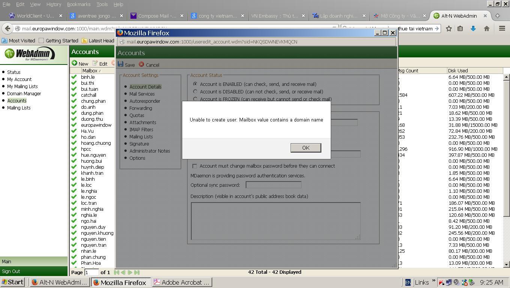
Task: Select the nguyen.khuong mailbox row
Action: pos(97,233)
